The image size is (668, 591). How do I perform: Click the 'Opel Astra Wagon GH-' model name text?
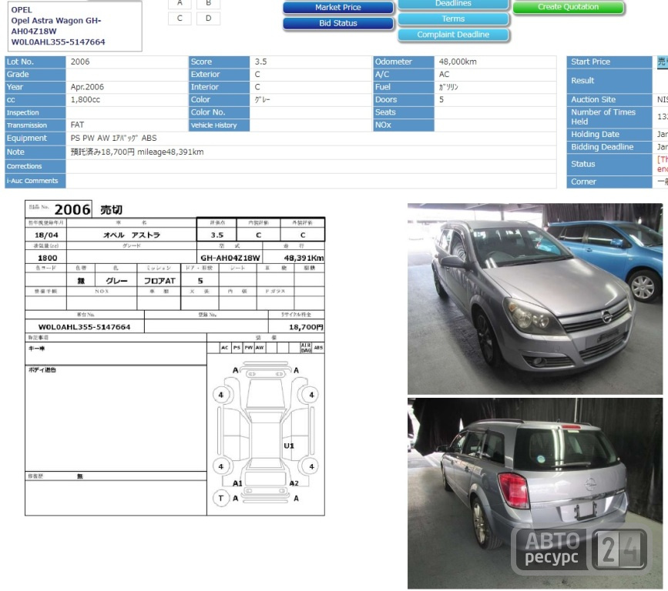[x=56, y=21]
